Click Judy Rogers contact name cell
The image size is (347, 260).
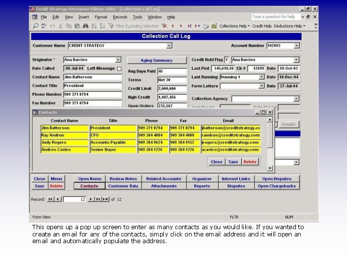coord(65,143)
